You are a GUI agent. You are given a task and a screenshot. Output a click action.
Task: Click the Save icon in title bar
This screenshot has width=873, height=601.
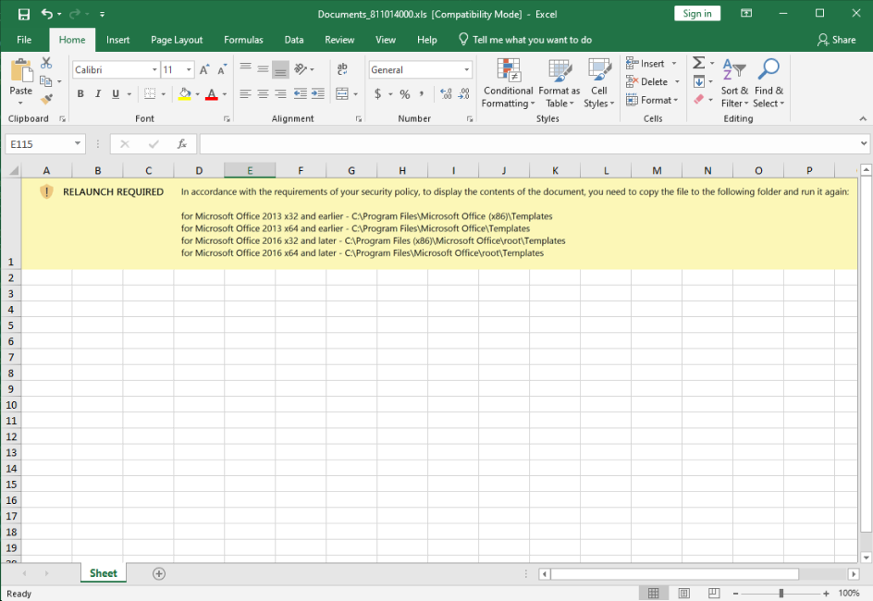[24, 14]
